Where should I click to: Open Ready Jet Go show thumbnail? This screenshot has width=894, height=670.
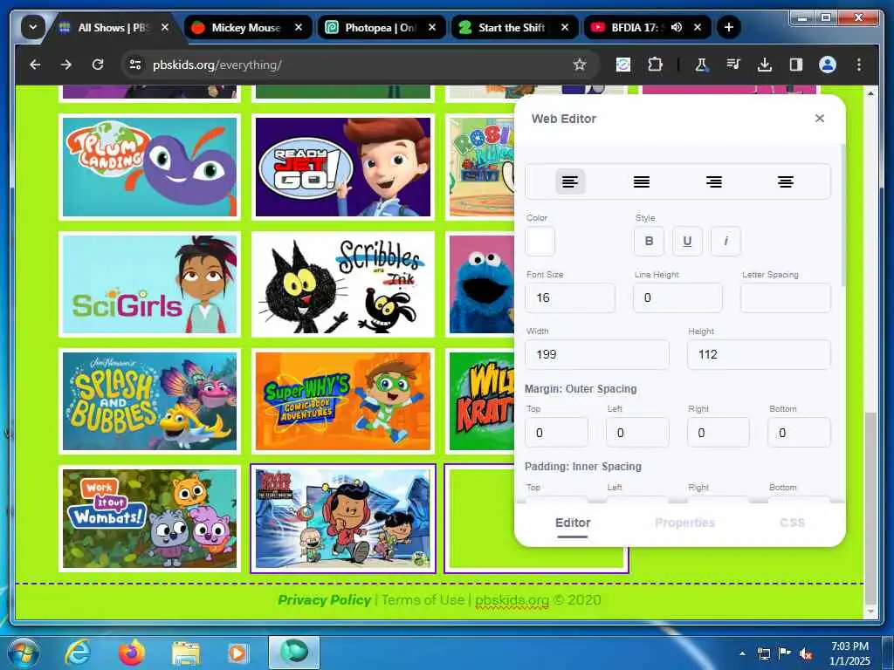(342, 167)
